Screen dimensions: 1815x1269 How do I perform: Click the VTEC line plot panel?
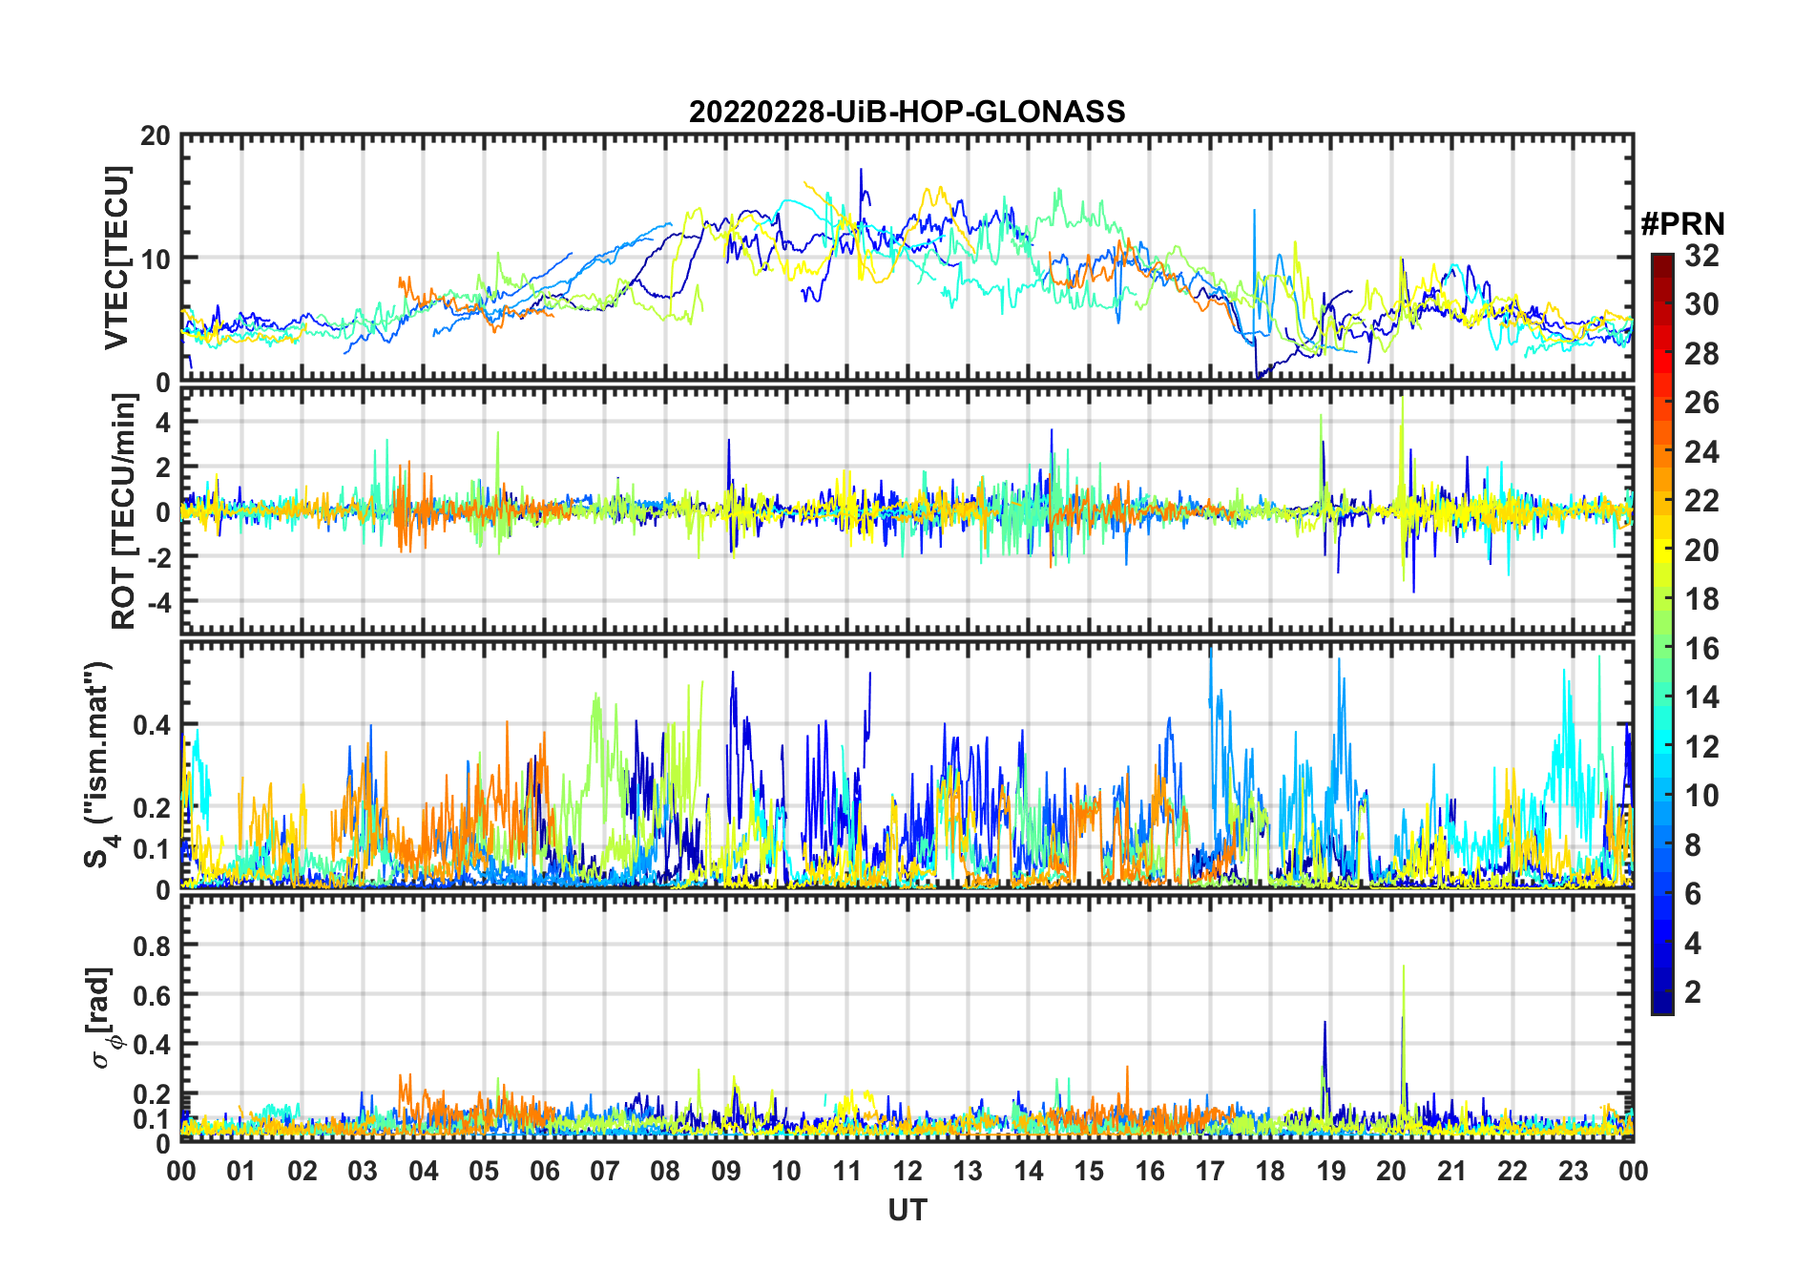[907, 258]
